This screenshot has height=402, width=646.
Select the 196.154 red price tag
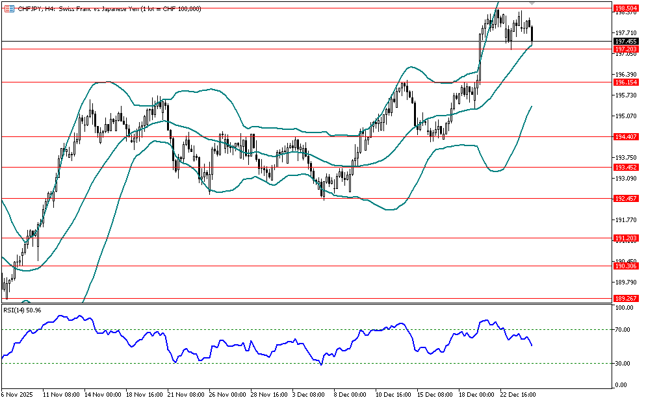tap(625, 82)
